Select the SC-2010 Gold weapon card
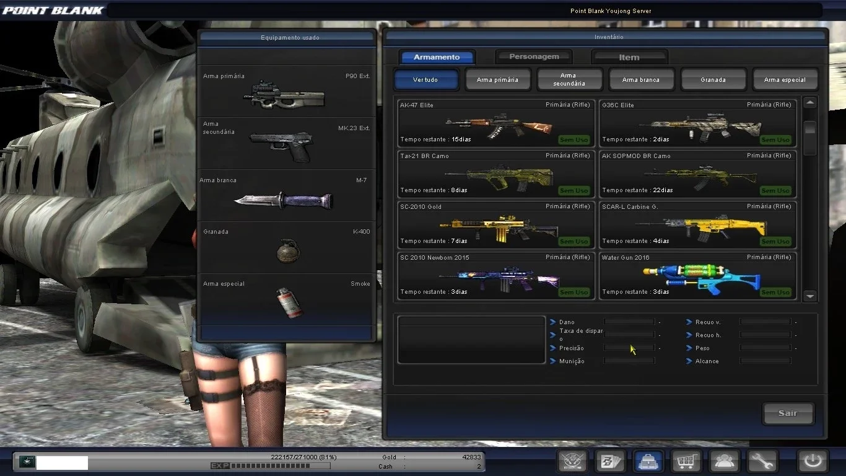846x476 pixels. pyautogui.click(x=496, y=224)
